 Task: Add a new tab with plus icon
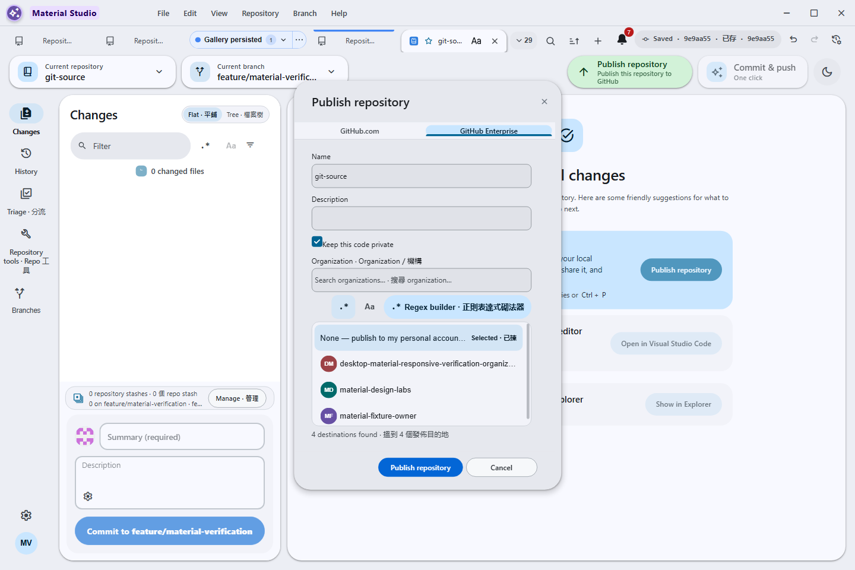pos(598,41)
